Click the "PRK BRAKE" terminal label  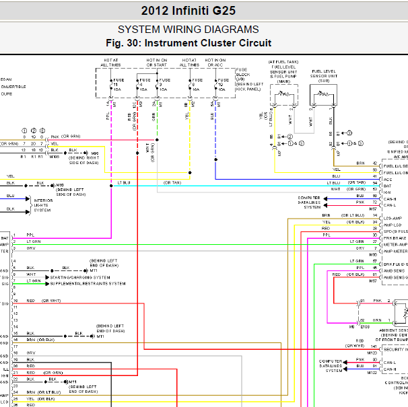click(395, 238)
